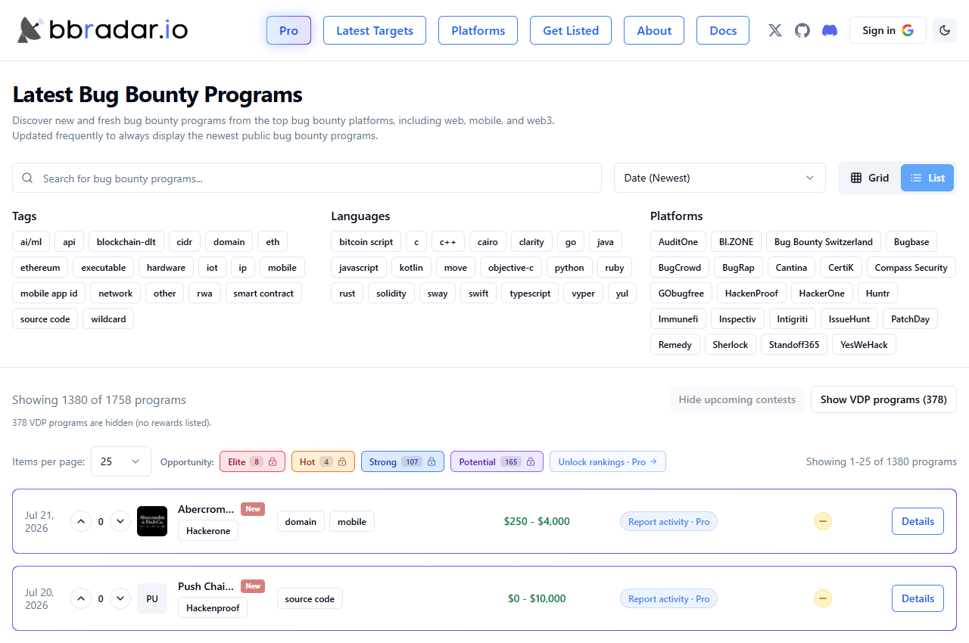Click the domain tag in Abercrombie row
This screenshot has height=643, width=969.
click(x=301, y=521)
